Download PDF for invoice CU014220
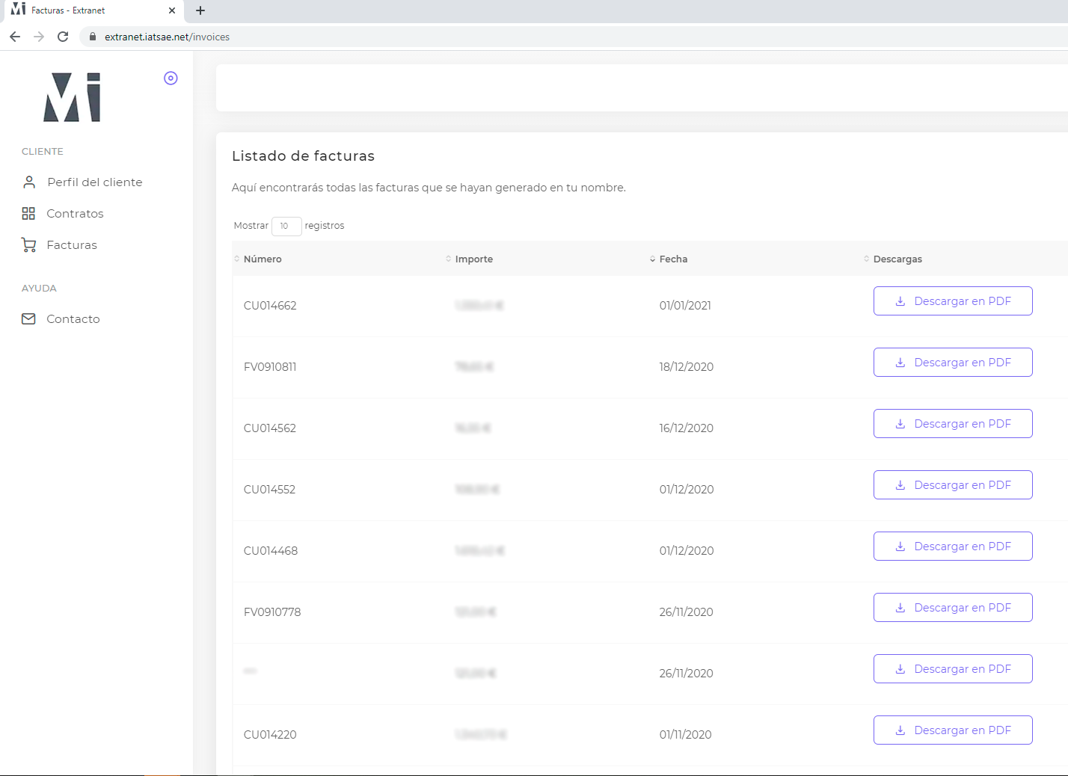Image resolution: width=1068 pixels, height=776 pixels. point(952,730)
